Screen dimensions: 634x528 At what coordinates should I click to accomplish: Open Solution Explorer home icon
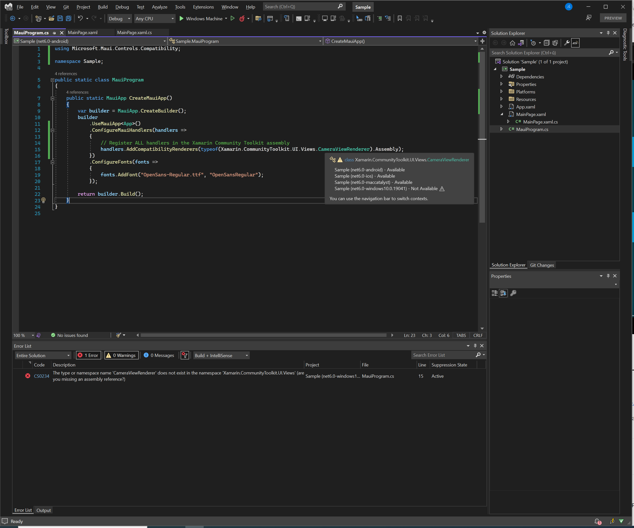click(x=512, y=43)
